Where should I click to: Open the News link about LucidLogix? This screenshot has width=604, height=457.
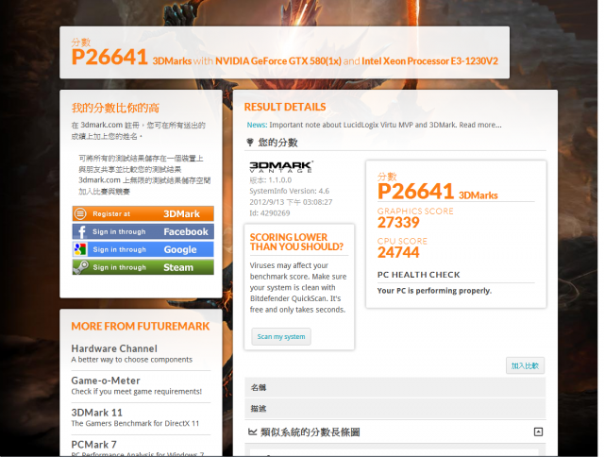[374, 125]
